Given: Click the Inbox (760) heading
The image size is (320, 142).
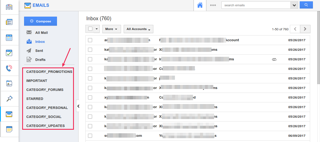Looking at the screenshot, I should point(99,19).
